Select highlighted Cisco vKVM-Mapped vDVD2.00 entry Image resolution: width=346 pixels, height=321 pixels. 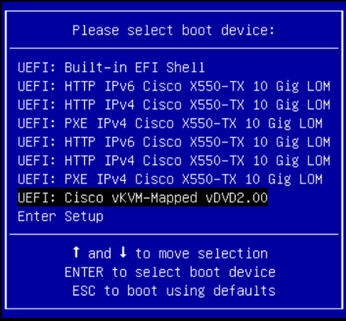143,197
